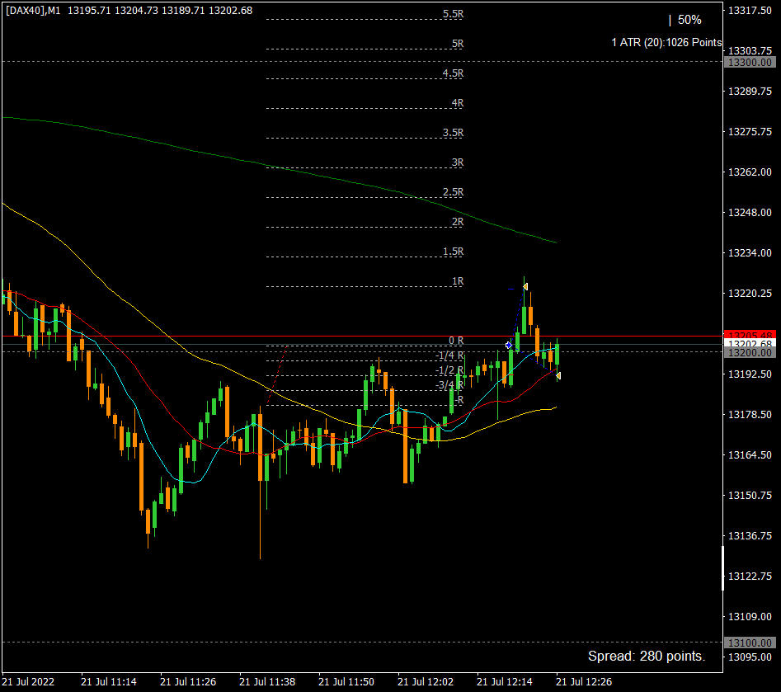The height and width of the screenshot is (692, 781).
Task: Select the -1/4 R level label
Action: [x=449, y=355]
